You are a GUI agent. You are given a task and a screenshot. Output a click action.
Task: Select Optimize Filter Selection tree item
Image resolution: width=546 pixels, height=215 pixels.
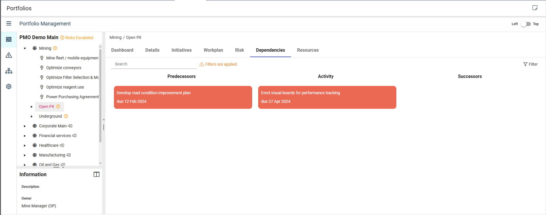(72, 77)
